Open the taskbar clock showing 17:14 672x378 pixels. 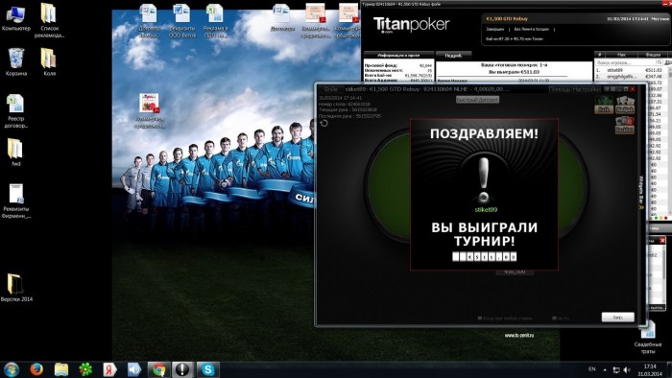coord(650,370)
